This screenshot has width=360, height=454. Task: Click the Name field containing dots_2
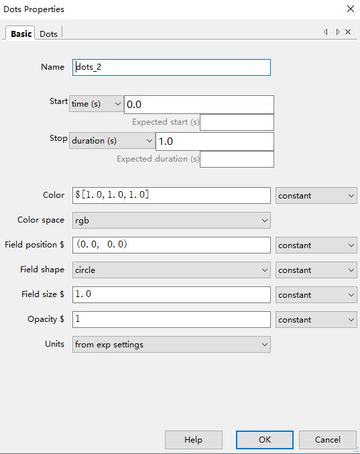[172, 67]
